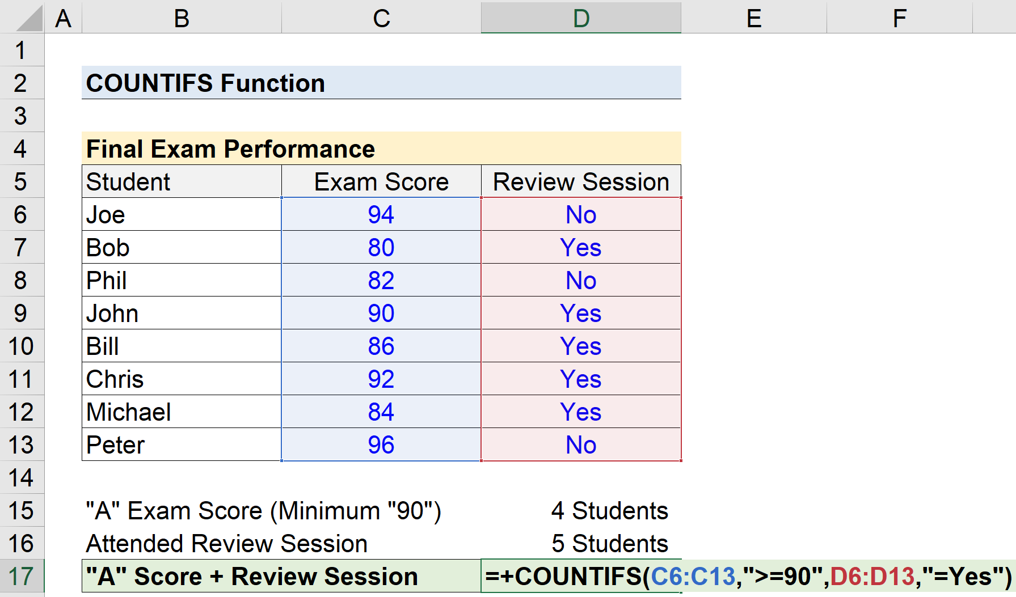
Task: Select the cell containing 'Bob'
Action: 182,247
